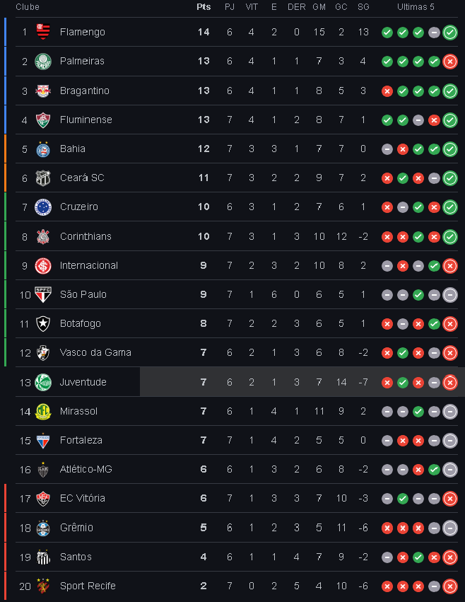Click the Juventude club crest
Image resolution: width=465 pixels, height=602 pixels.
(43, 383)
